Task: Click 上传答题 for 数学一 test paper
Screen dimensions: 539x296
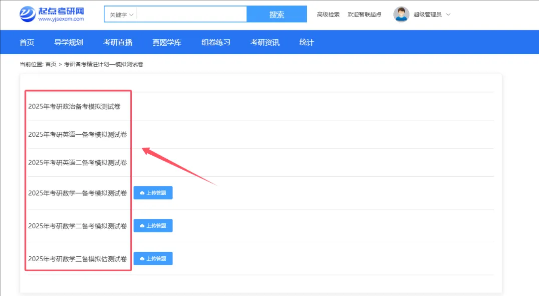Action: pos(153,193)
